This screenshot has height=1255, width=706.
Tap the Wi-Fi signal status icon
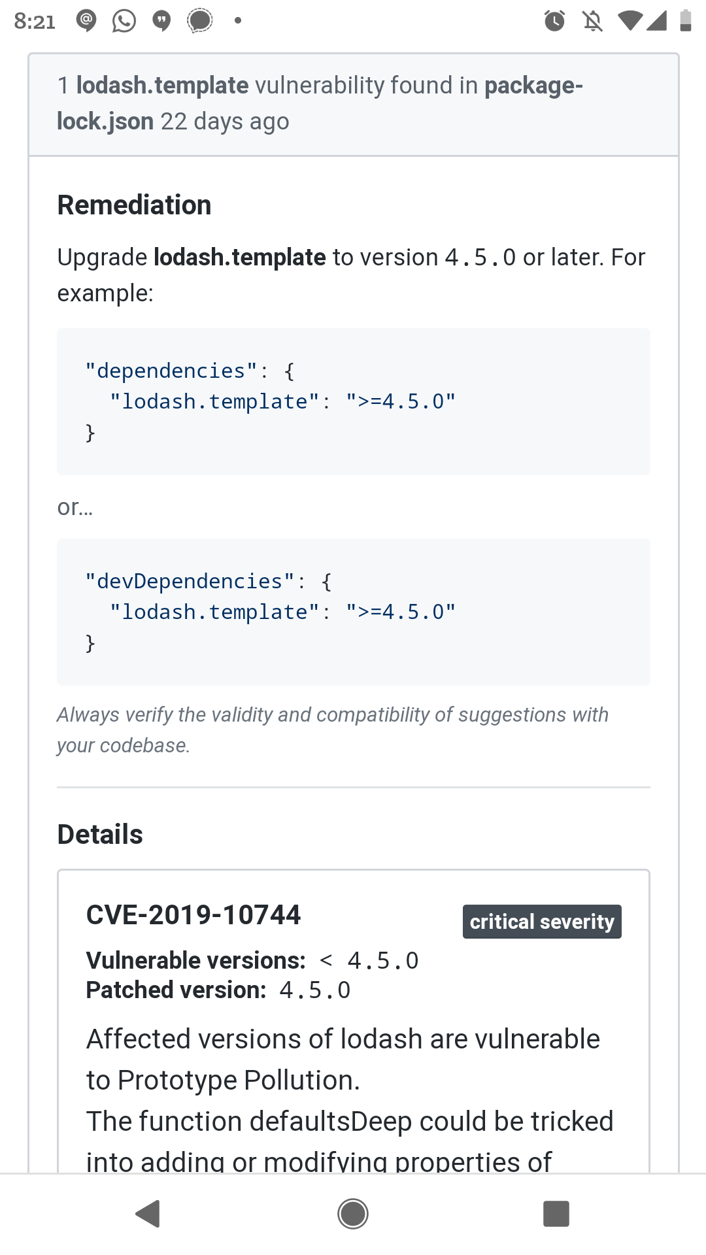tap(630, 21)
